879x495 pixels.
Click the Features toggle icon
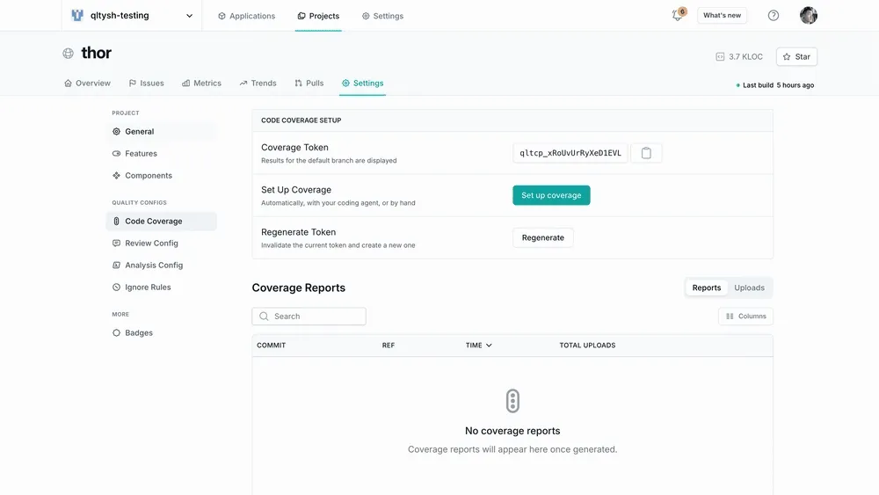tap(116, 153)
